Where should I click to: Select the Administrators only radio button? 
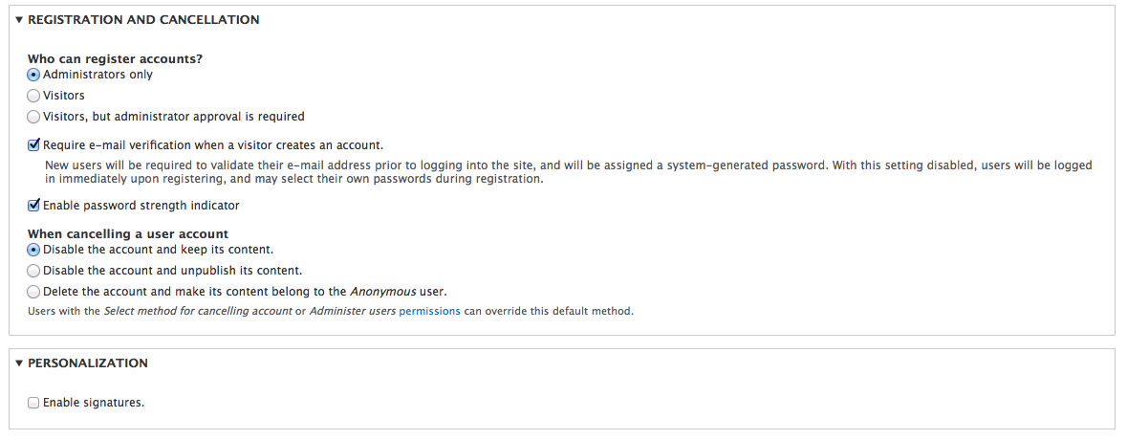pyautogui.click(x=33, y=75)
